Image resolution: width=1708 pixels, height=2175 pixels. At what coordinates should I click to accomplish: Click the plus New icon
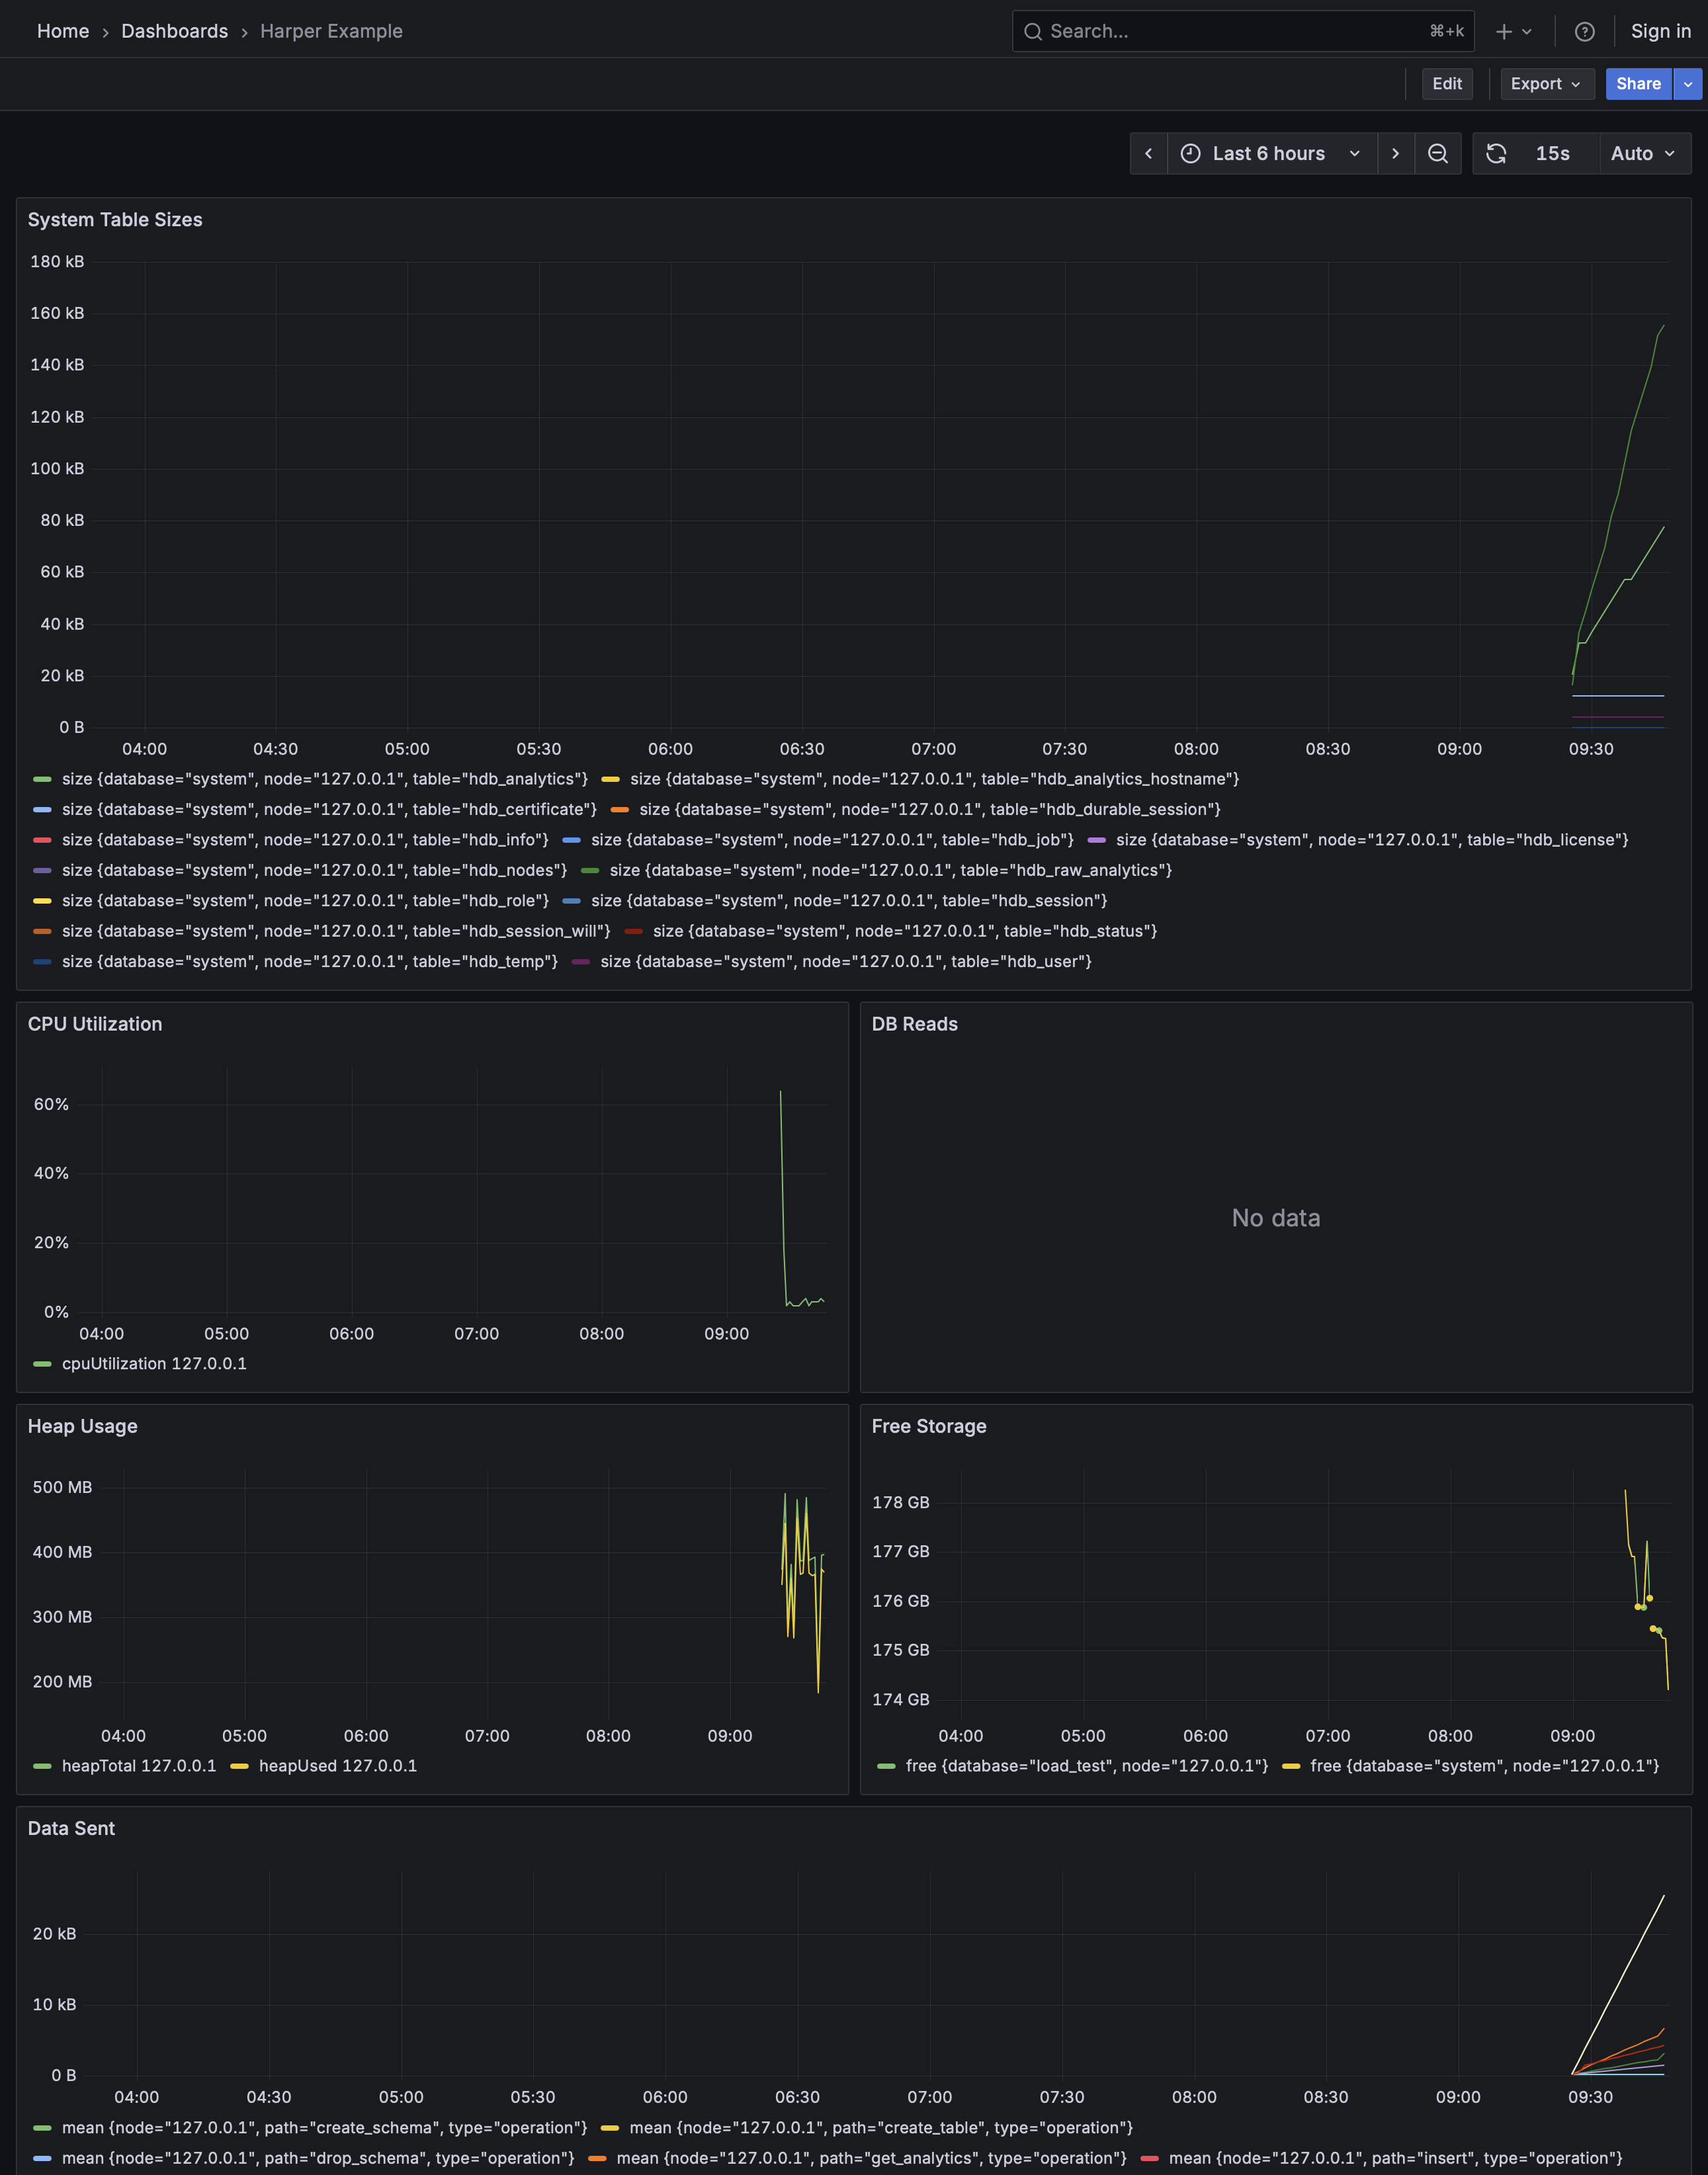(x=1503, y=31)
